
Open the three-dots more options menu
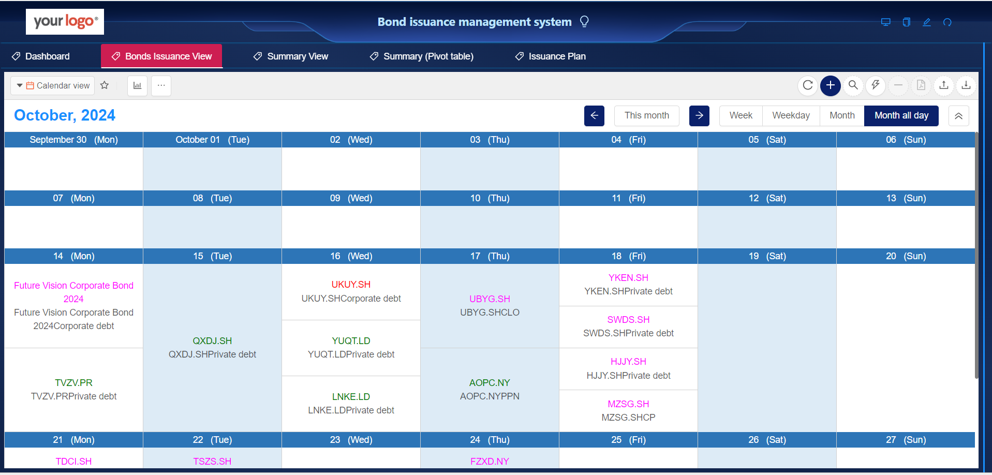pyautogui.click(x=161, y=85)
